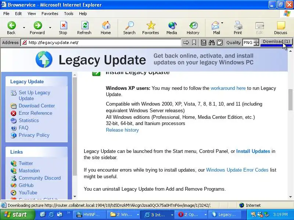This screenshot has height=220, width=294.
Task: Open Set Up Legacy Update sidebar link
Action: (x=34, y=95)
